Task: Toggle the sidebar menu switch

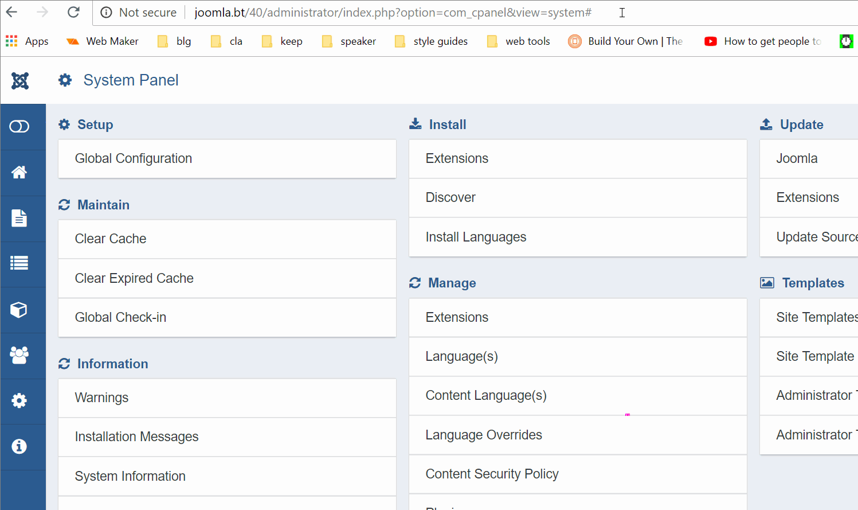Action: pos(19,126)
